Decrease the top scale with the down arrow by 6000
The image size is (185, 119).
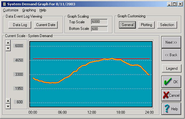point(8,48)
